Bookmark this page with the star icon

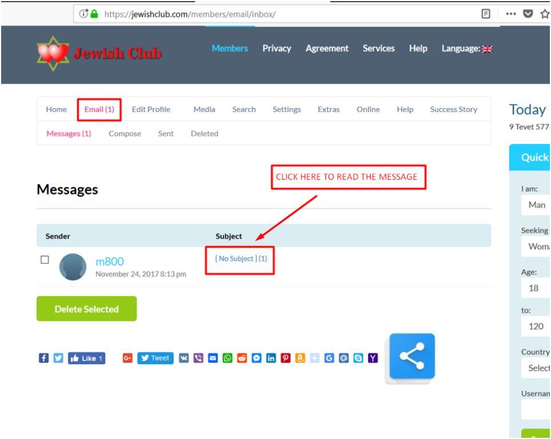(x=545, y=14)
